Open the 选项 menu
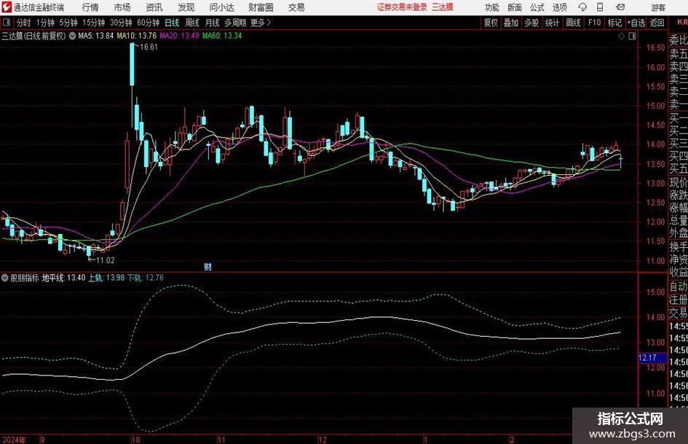Screen dimensions: 688x444 pyautogui.click(x=559, y=7)
